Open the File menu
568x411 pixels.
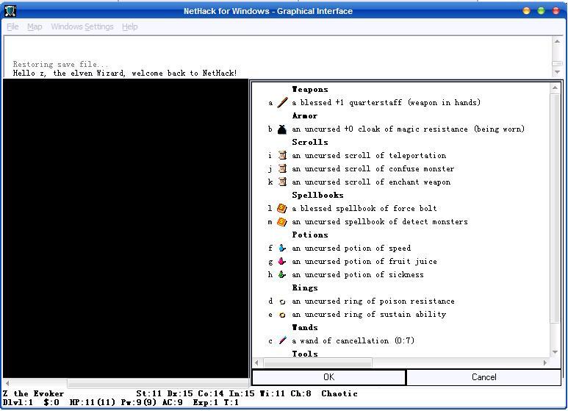[x=12, y=26]
